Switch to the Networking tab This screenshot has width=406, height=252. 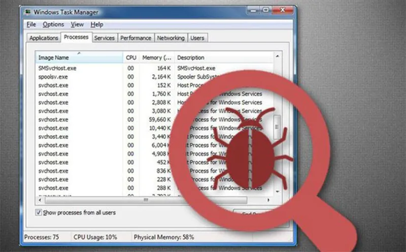point(171,38)
